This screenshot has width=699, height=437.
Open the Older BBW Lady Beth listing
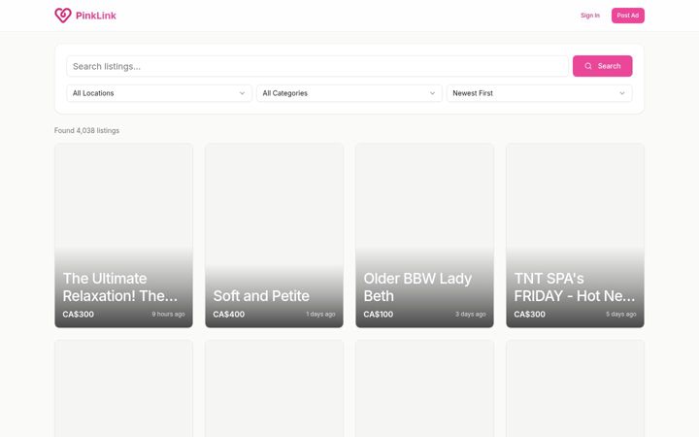(424, 235)
